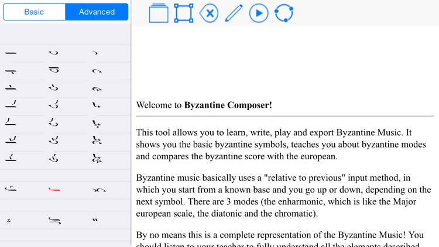
Task: Insert the double tick quote-like symbol
Action: [95, 220]
